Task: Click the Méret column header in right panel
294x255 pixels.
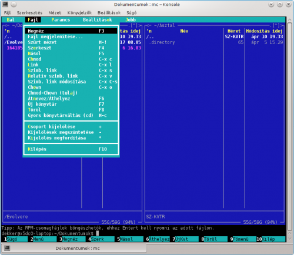Action: [x=234, y=31]
